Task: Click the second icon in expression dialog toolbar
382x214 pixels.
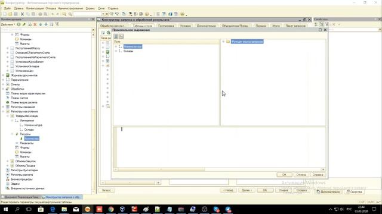Action: coord(121,36)
